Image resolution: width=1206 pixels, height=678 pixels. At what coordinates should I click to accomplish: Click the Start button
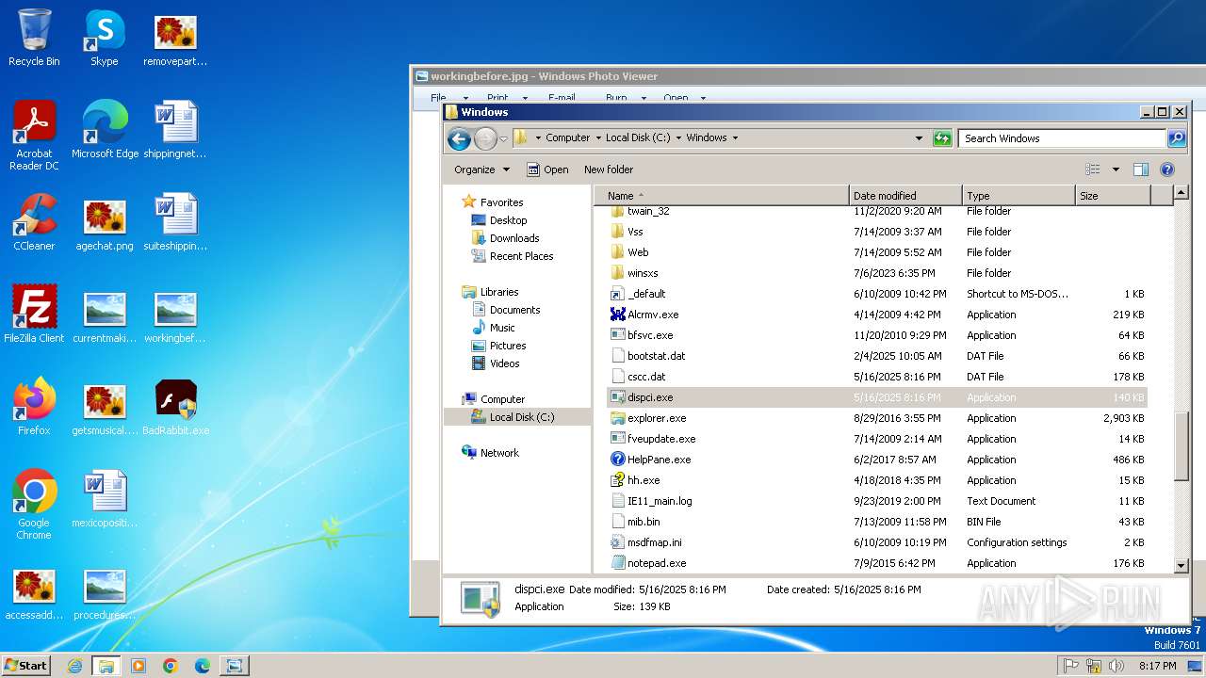(x=25, y=666)
